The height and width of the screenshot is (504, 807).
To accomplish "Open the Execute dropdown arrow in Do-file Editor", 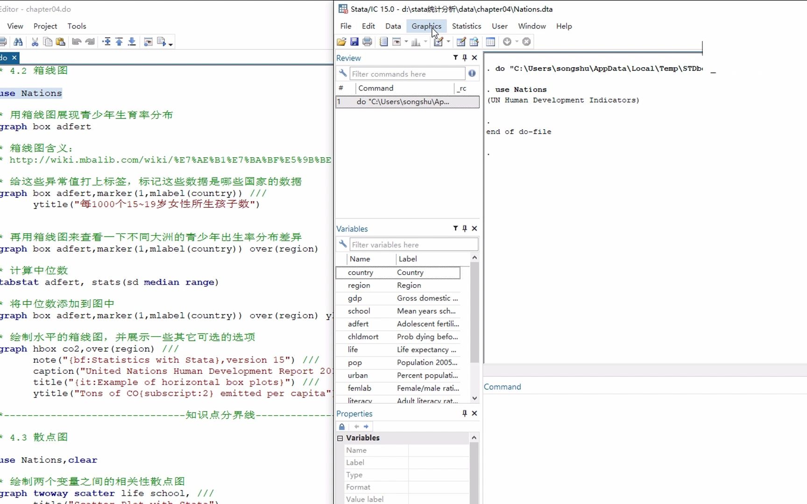I will [171, 44].
